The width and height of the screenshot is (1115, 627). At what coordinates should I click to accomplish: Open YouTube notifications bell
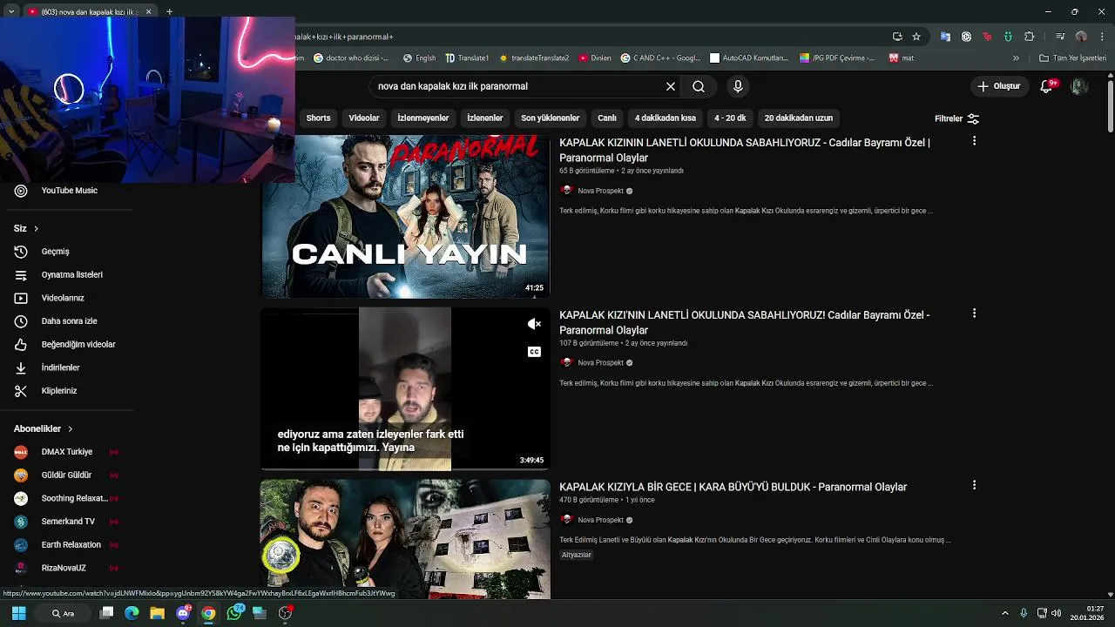pyautogui.click(x=1047, y=86)
